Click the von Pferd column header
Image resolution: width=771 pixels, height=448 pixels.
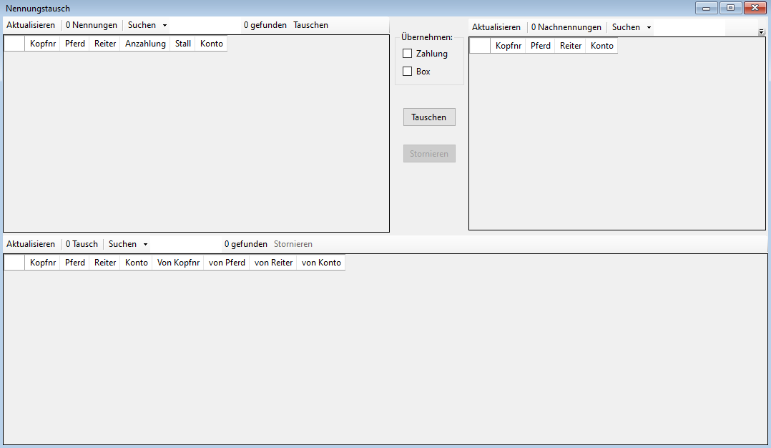(x=227, y=263)
